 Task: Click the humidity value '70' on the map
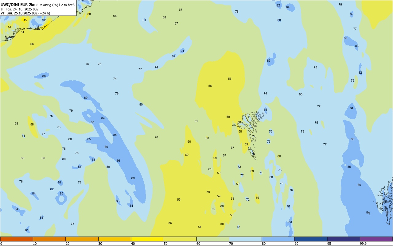[x=156, y=137]
